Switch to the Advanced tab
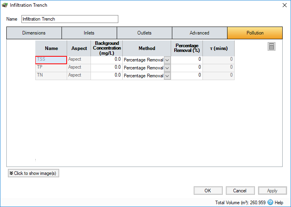Screen dimensions: 291x207 click(200, 33)
